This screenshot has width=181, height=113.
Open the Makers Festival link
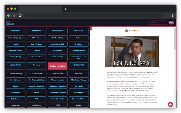[x=111, y=91]
